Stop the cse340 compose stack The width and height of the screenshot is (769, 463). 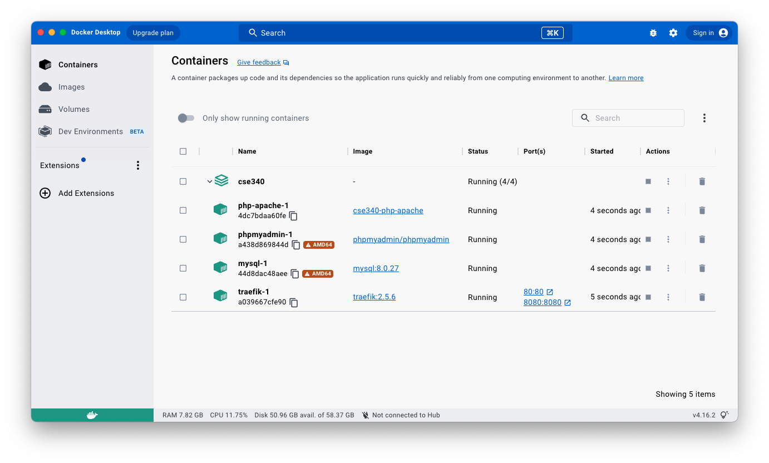click(x=648, y=181)
